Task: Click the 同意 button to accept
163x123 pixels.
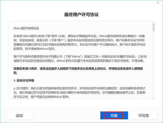Action: tap(114, 115)
